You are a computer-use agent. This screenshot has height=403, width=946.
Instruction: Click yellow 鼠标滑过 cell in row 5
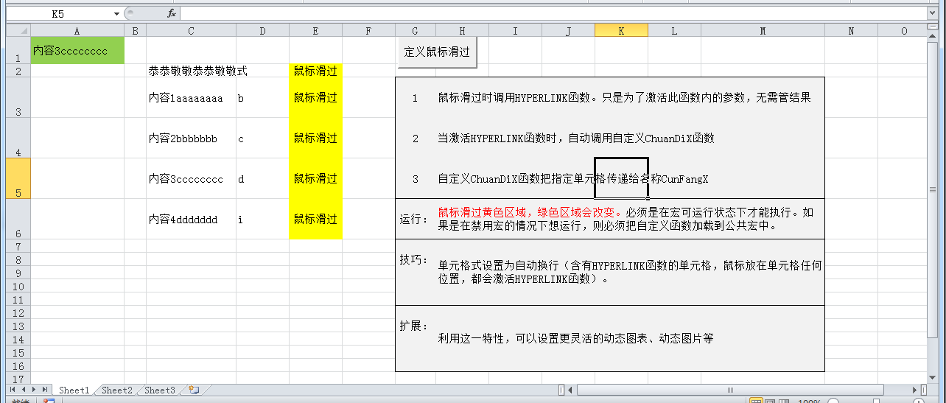coord(315,178)
